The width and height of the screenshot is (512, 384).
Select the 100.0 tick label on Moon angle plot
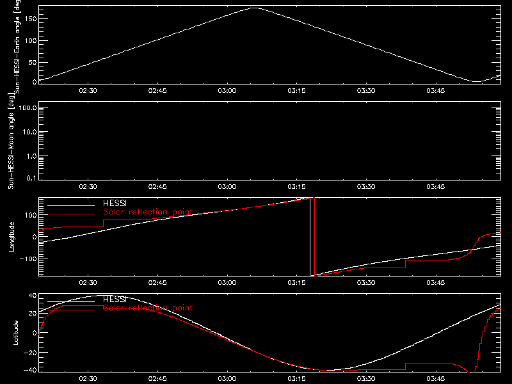[28, 108]
